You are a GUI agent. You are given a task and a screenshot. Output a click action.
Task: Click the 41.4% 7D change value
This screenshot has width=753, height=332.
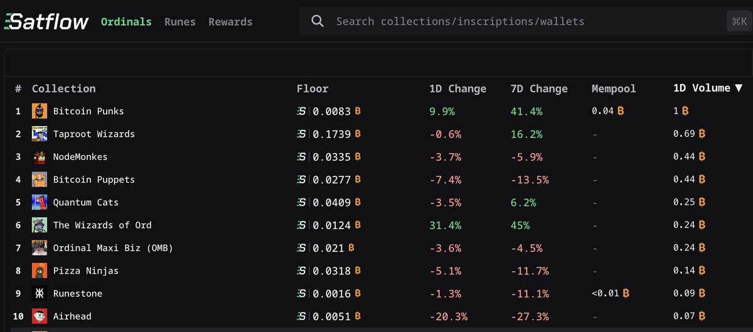click(x=527, y=111)
